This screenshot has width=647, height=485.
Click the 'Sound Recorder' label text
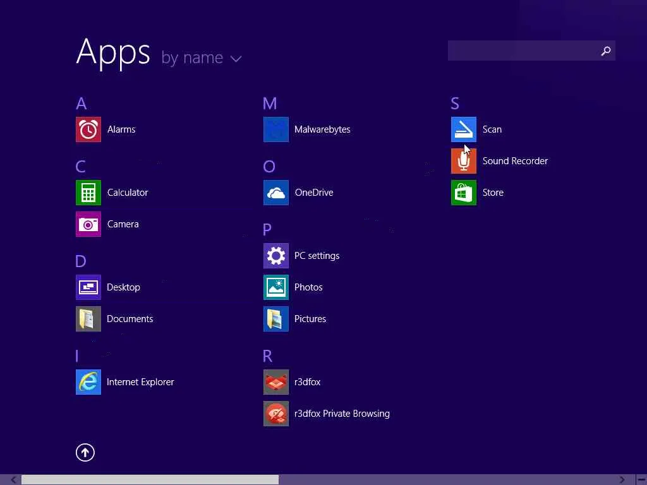point(516,161)
